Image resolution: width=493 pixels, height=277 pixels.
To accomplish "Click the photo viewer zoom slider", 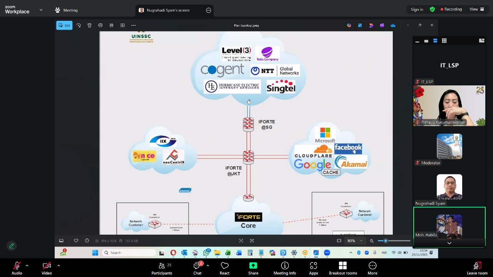I will point(394,241).
